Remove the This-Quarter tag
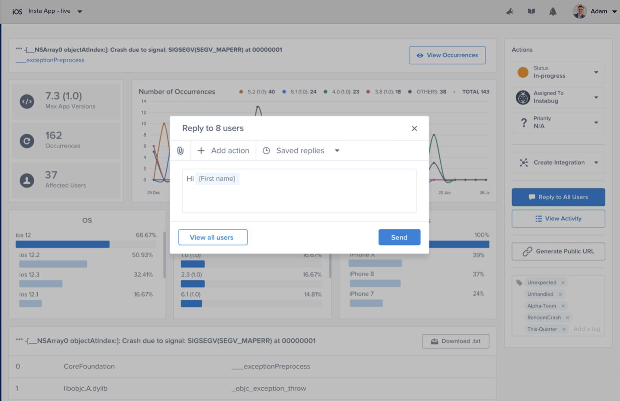620x401 pixels. [564, 329]
